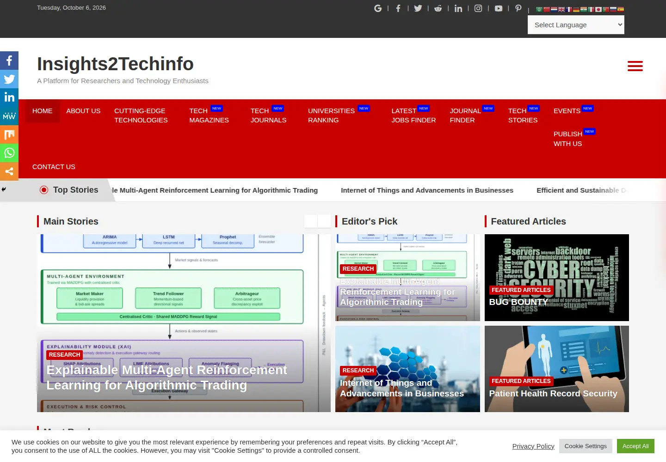The image size is (666, 462).
Task: Open ticker story Efficient and Sustainable
Action: pos(582,190)
